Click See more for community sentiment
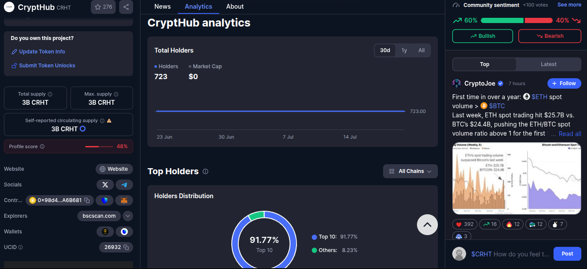 click(x=569, y=5)
